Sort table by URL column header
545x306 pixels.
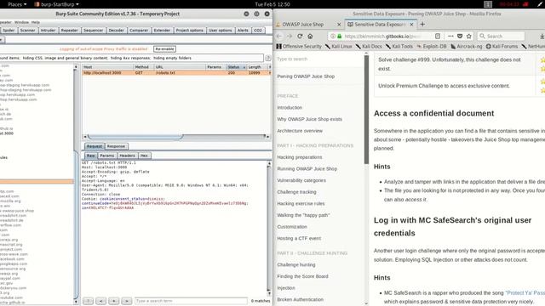180,67
